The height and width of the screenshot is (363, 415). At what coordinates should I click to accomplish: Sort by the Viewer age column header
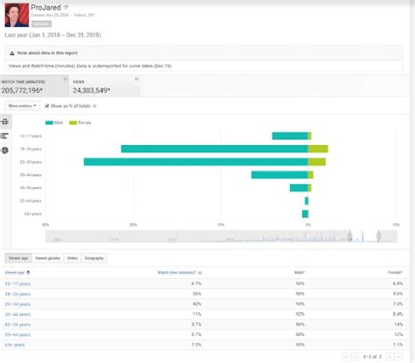14,273
